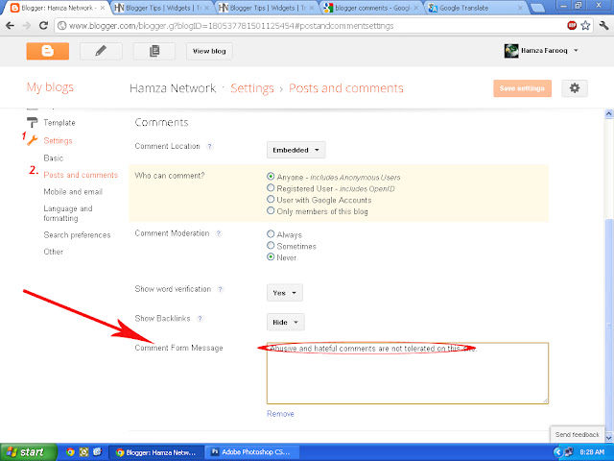The height and width of the screenshot is (461, 614).
Task: Click the network system tray icon
Action: pos(569,452)
